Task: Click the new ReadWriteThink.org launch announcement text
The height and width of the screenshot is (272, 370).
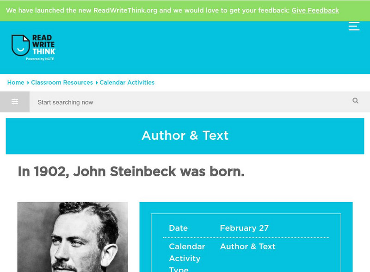Action: pyautogui.click(x=148, y=10)
